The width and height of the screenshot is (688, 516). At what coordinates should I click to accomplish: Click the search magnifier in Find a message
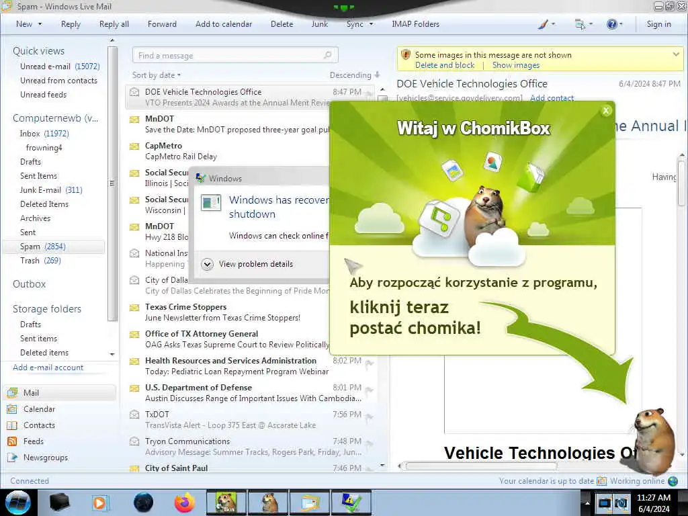click(327, 55)
